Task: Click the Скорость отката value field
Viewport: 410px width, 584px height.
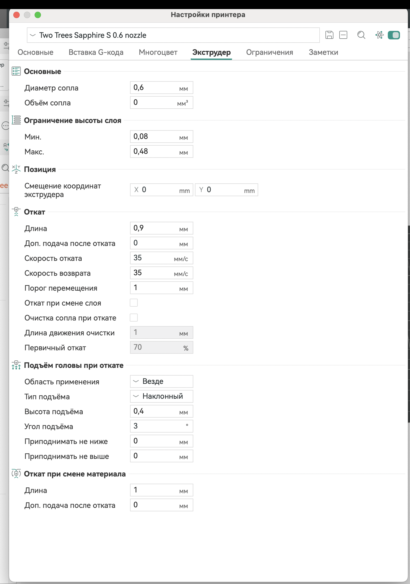Action: (x=161, y=258)
